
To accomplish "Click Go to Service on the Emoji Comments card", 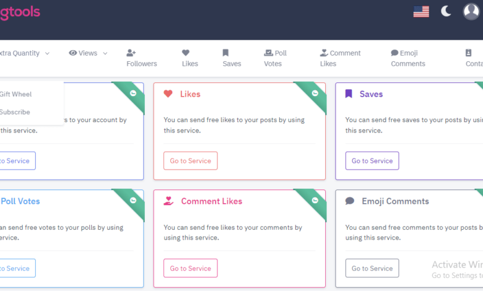I will (x=372, y=268).
